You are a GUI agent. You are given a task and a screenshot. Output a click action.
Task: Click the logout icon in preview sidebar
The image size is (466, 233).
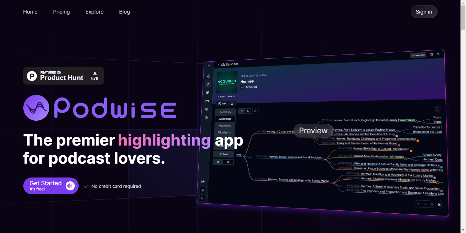[x=203, y=181]
